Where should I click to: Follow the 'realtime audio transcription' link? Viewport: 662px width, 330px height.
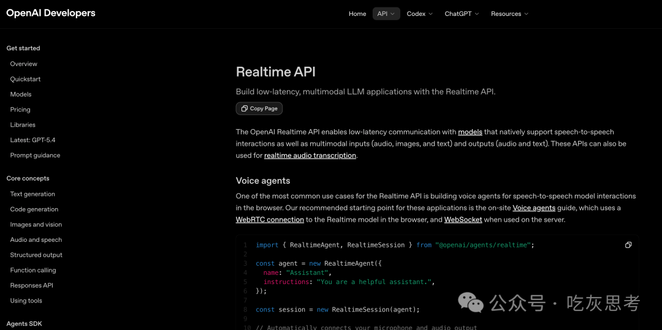pos(310,156)
